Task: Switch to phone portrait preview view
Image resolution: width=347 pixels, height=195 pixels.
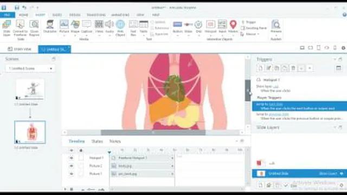Action: tap(335, 48)
